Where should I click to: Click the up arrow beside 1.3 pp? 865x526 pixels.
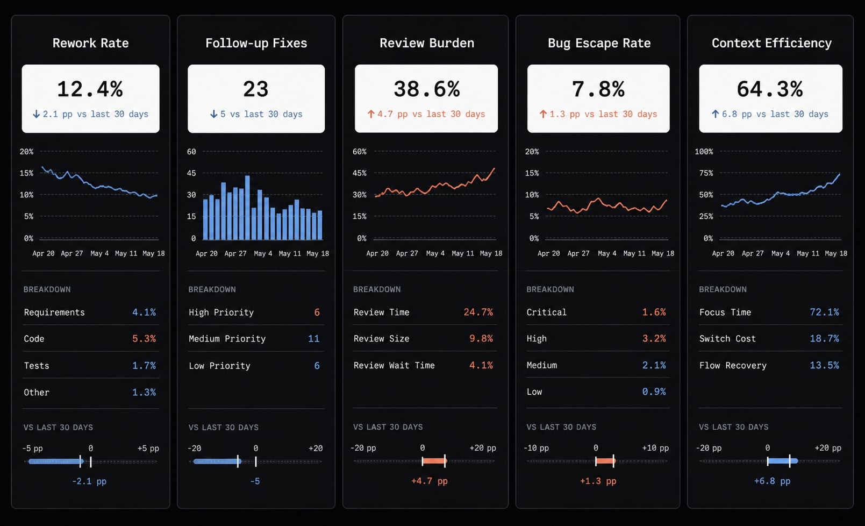pyautogui.click(x=543, y=114)
